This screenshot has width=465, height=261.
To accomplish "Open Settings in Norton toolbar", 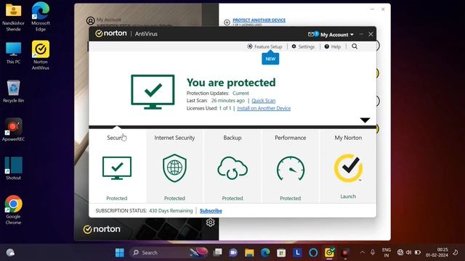I will (303, 46).
